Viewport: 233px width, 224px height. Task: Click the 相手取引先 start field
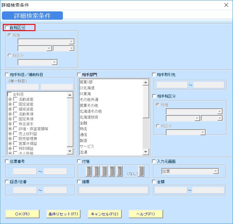[172, 85]
